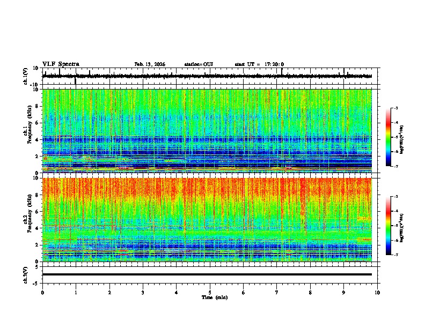Image resolution: width=425 pixels, height=328 pixels.
Task: Click the "-3" tick on ch.1 colorbar
Action: [395, 108]
